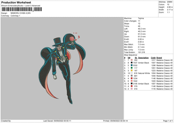The width and height of the screenshot is (174, 123).
Task: Click the Stops value 12
Action: click(139, 24)
